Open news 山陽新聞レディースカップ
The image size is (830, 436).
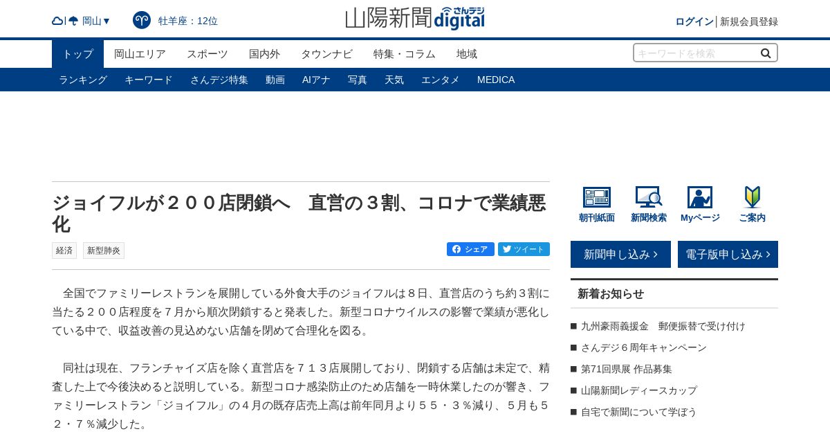point(639,390)
